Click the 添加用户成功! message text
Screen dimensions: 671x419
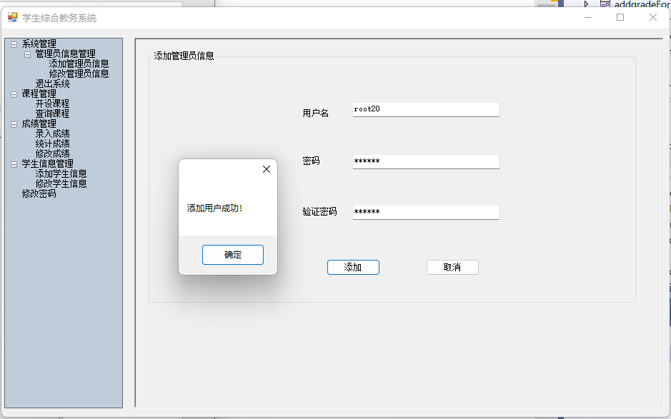click(x=215, y=208)
